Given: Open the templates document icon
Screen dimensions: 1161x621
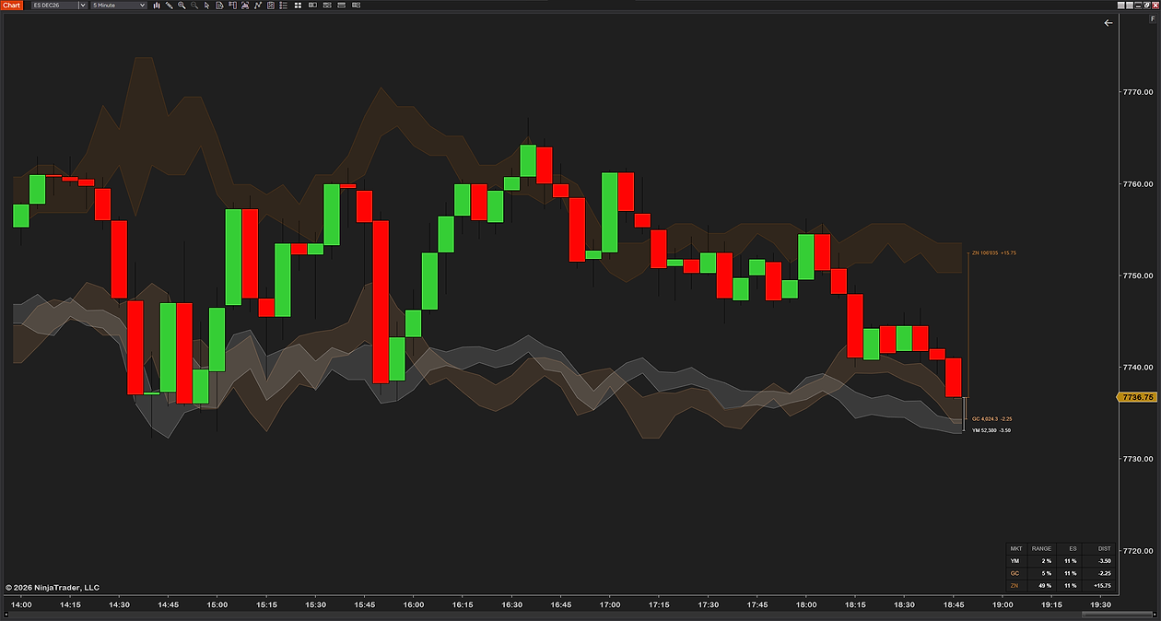Looking at the screenshot, I should click(219, 6).
